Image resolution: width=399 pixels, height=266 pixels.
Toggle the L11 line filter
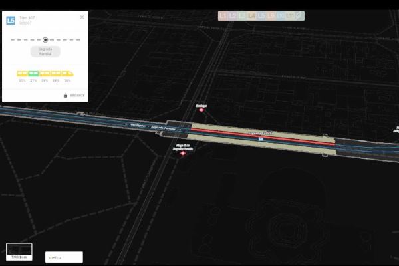pyautogui.click(x=290, y=15)
